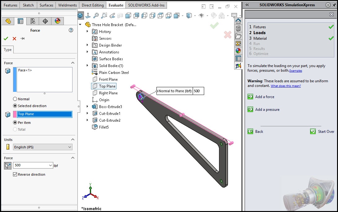Expand the Annotations node arrow
This screenshot has width=338, height=212.
[87, 52]
